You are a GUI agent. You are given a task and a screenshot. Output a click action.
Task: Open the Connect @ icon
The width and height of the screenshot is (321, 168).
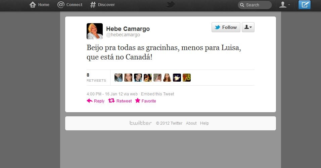coord(61,4)
